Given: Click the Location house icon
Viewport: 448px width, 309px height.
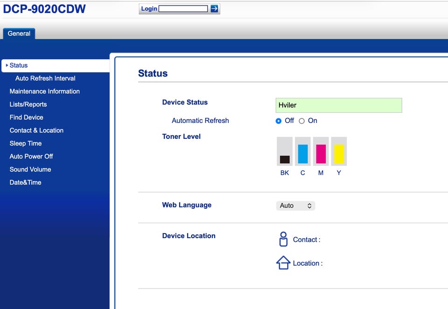Looking at the screenshot, I should click(283, 263).
